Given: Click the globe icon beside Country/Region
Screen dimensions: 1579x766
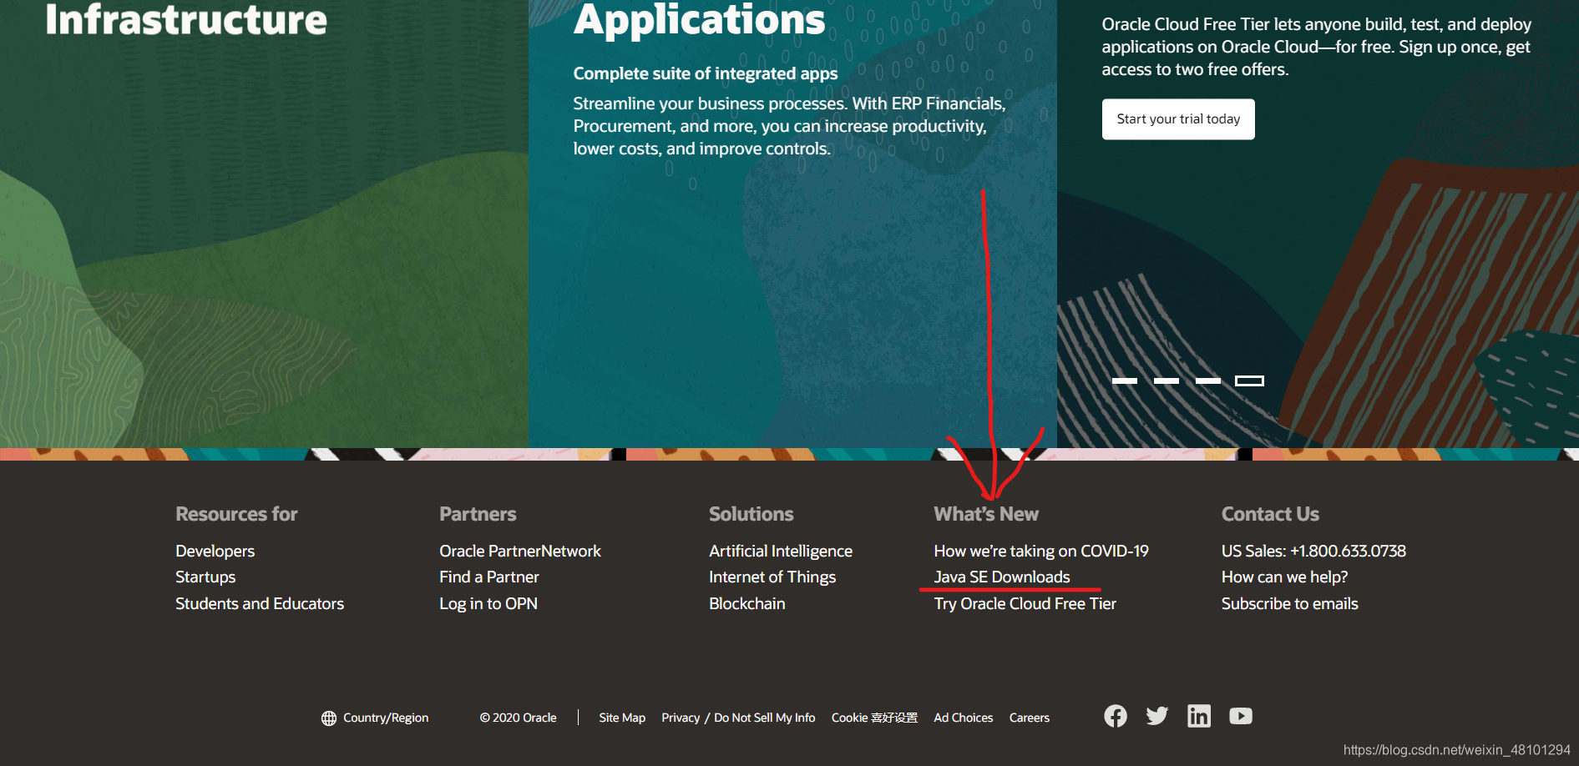Looking at the screenshot, I should (x=329, y=718).
